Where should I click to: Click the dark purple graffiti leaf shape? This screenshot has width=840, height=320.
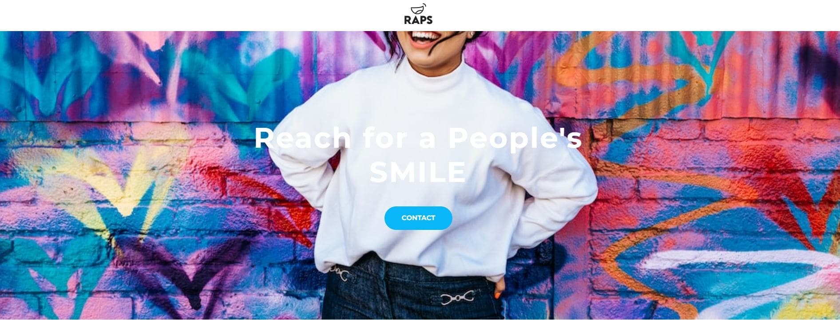(x=186, y=275)
